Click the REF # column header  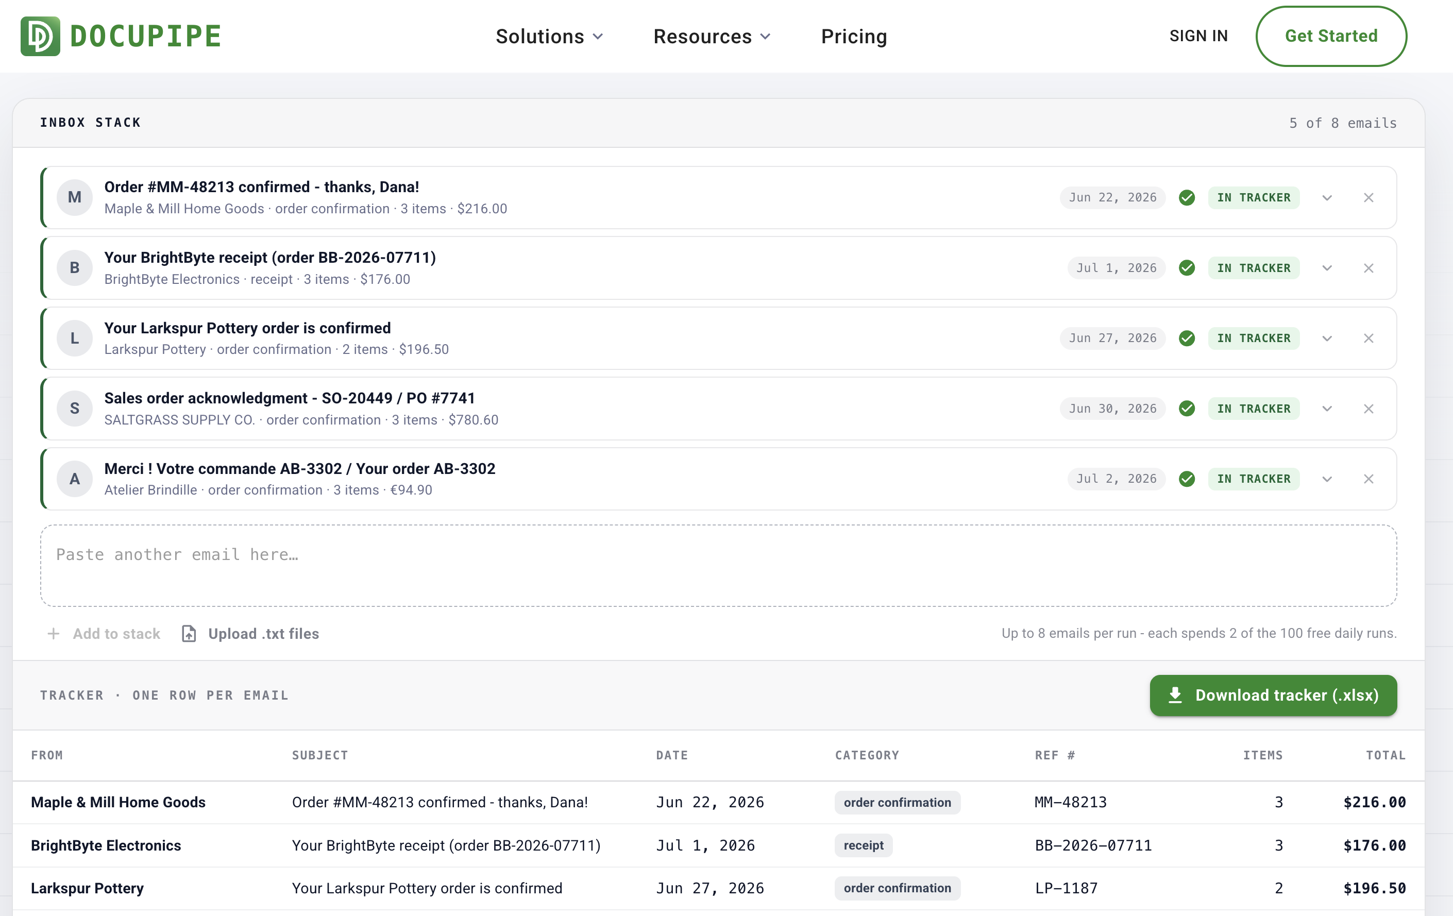[1055, 755]
